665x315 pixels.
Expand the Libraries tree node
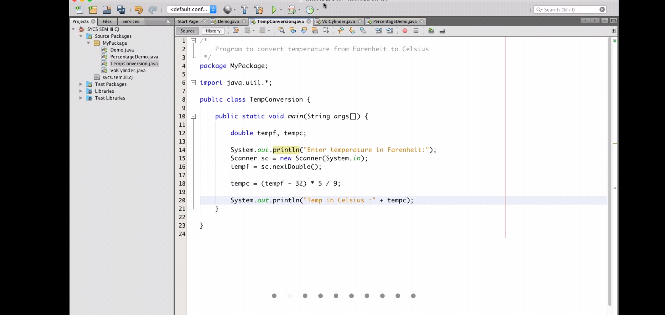pos(81,91)
